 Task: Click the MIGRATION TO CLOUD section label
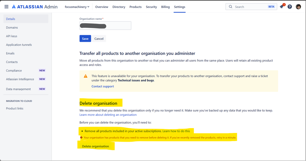19,101
